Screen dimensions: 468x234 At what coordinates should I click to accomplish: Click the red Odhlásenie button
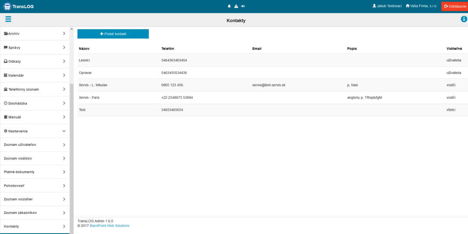point(454,6)
